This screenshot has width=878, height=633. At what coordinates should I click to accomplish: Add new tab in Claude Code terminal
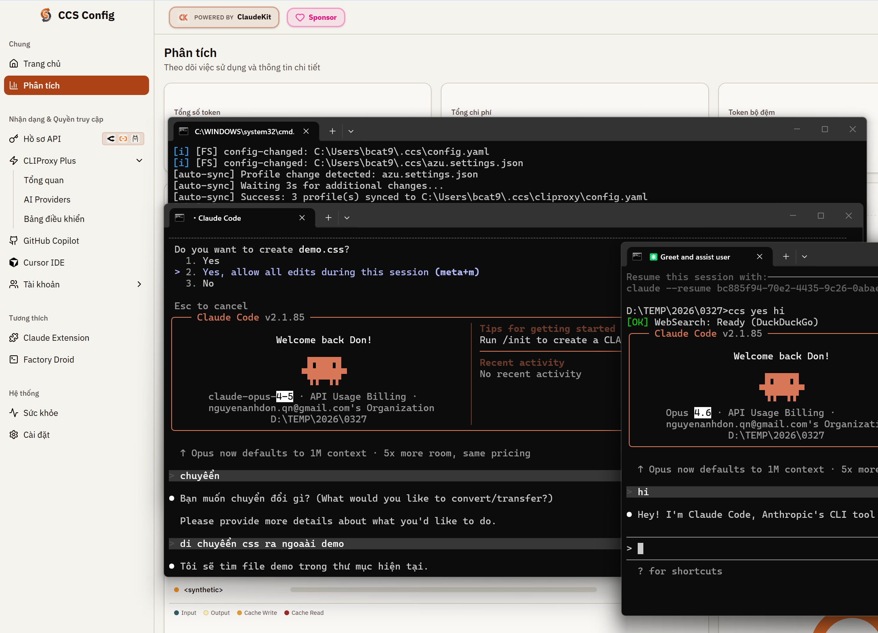click(x=329, y=218)
